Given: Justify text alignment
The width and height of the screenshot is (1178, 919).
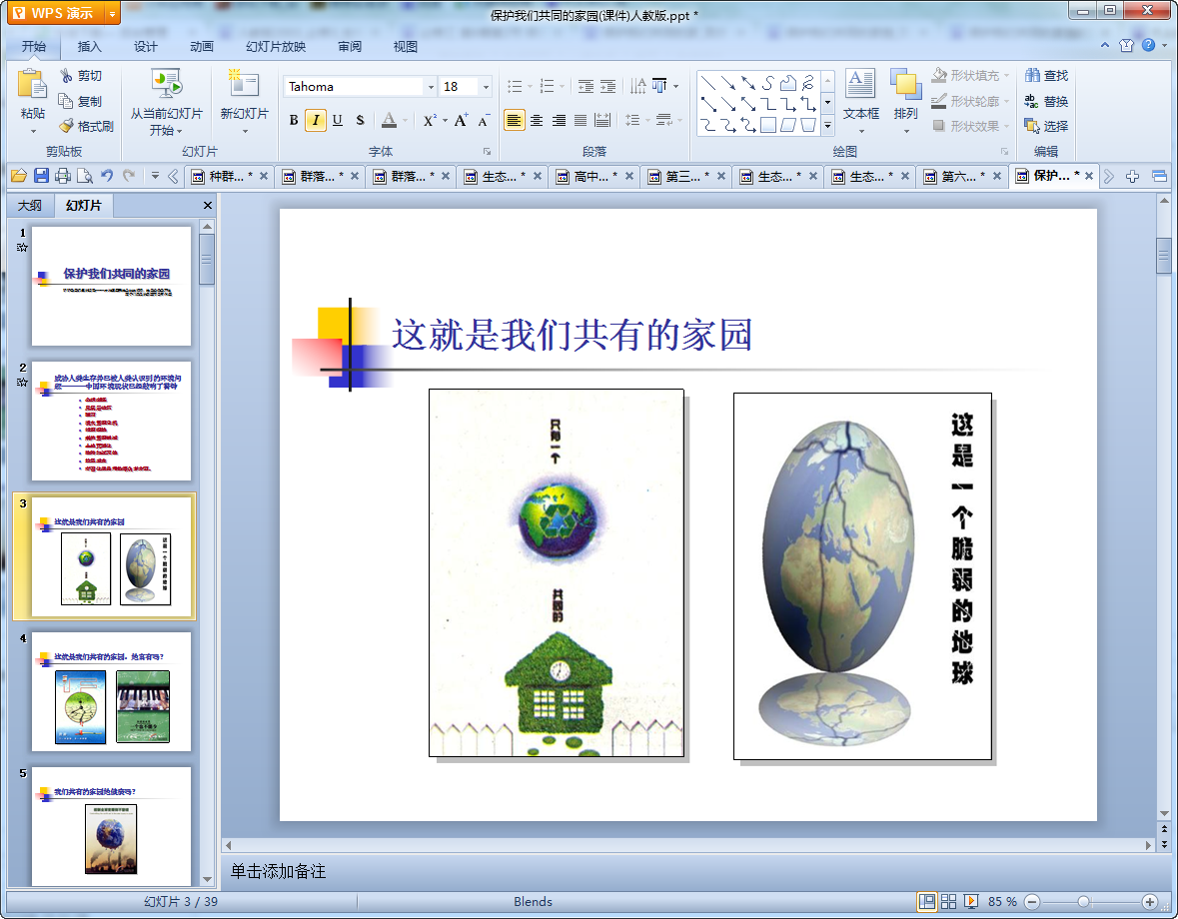Looking at the screenshot, I should tap(581, 120).
